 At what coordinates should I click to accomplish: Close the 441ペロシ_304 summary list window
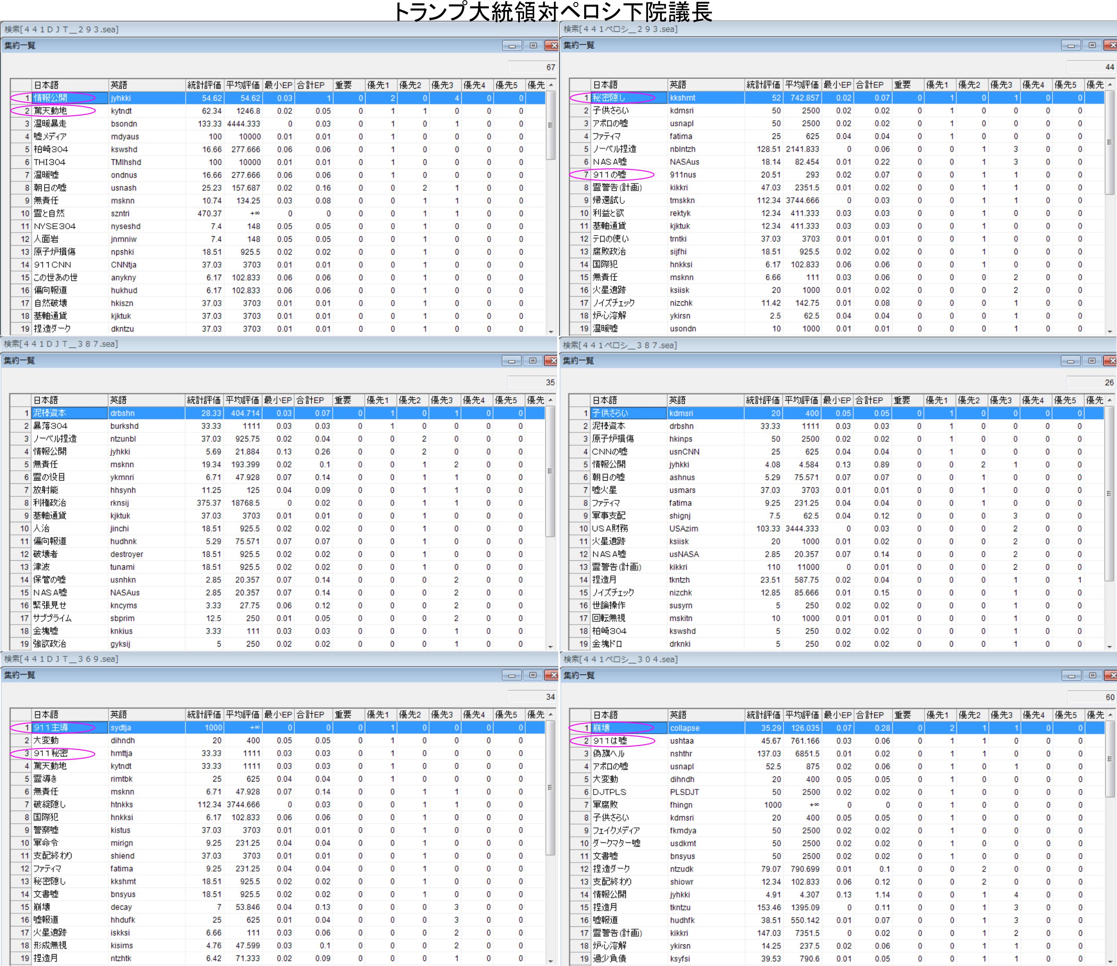[1111, 675]
